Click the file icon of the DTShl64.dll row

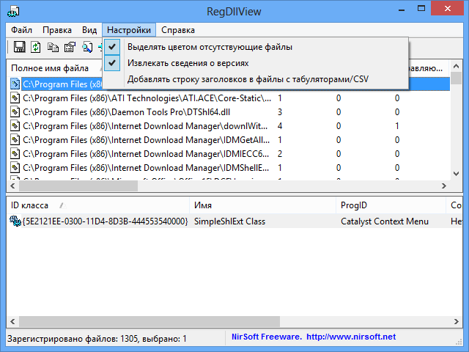(15, 112)
